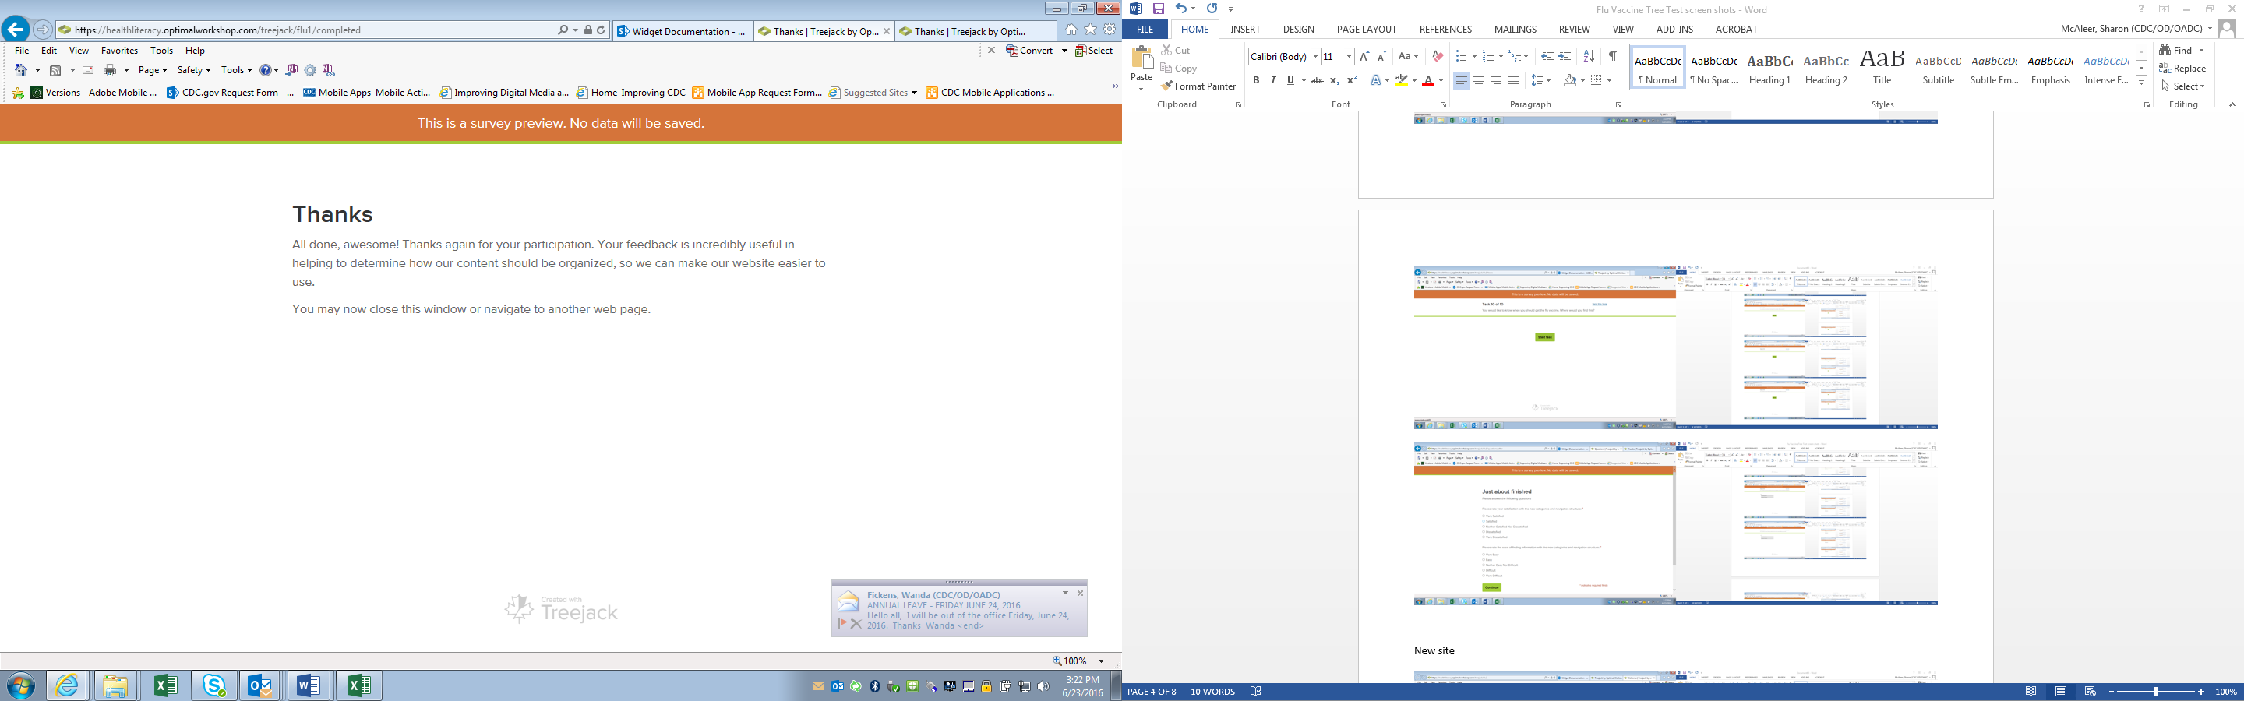Image resolution: width=2244 pixels, height=701 pixels.
Task: Adjust the Word zoom slider
Action: coord(2156,692)
